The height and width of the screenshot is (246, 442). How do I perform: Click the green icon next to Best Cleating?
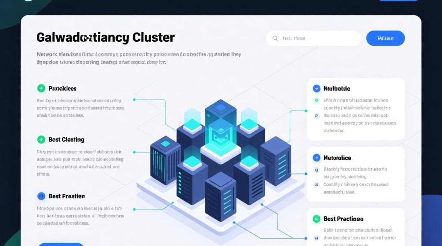41,139
